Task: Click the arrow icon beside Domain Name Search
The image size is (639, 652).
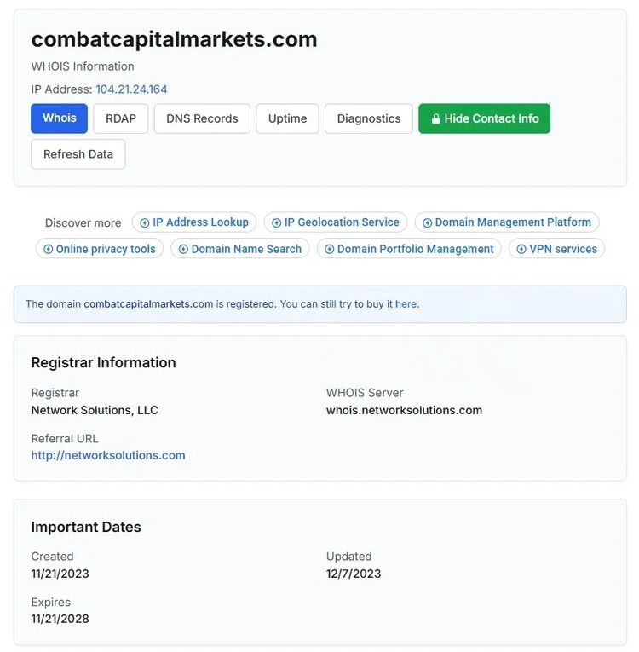Action: [x=183, y=249]
